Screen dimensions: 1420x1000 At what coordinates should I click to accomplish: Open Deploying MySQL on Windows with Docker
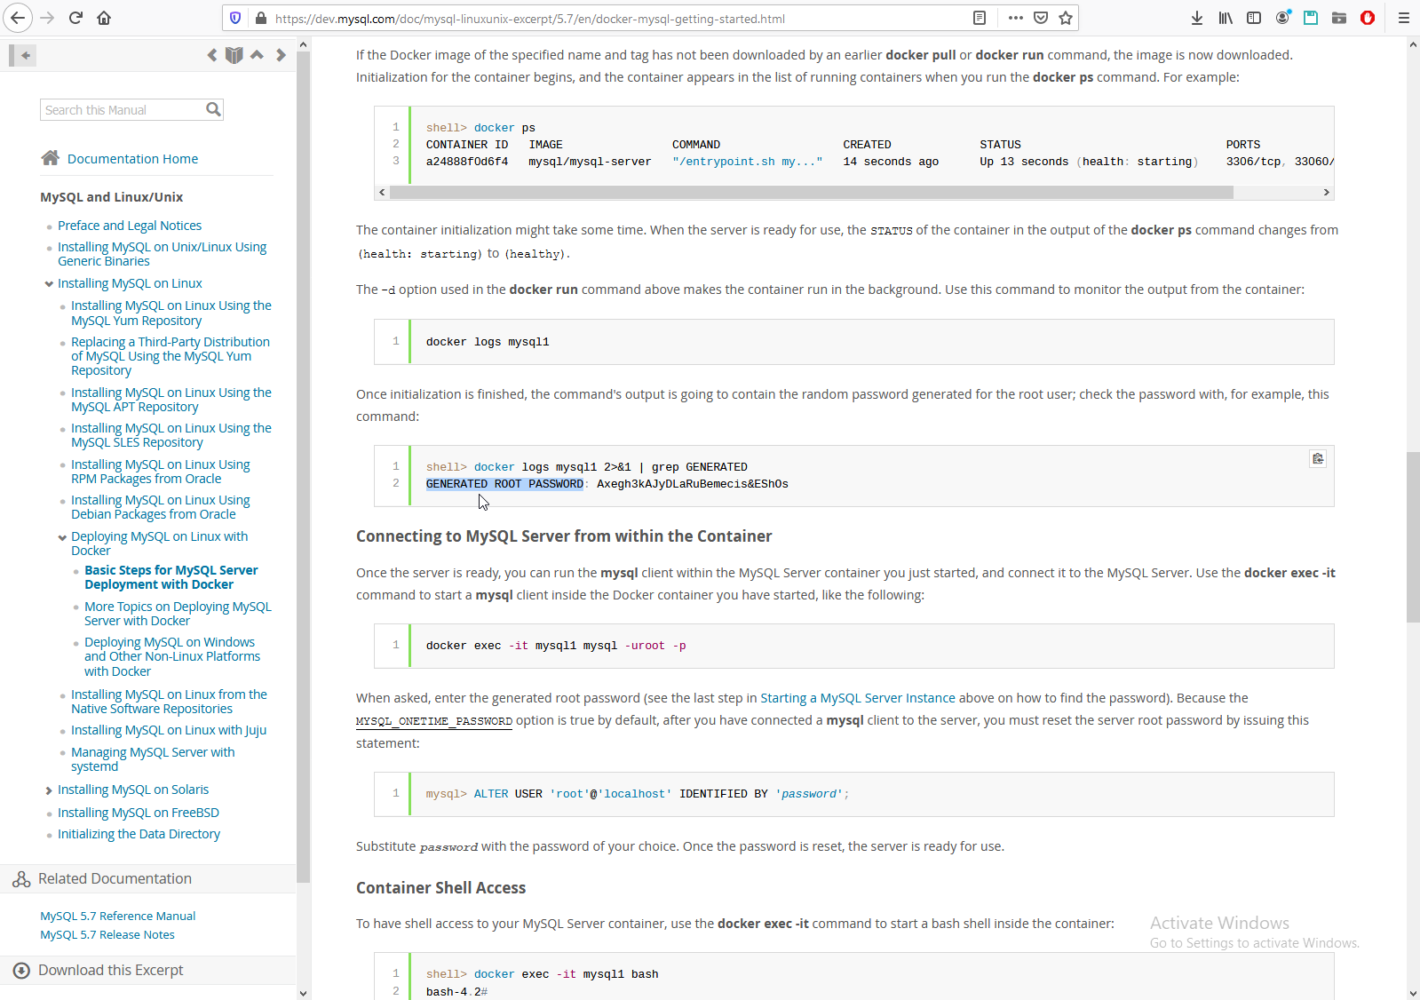(x=172, y=656)
